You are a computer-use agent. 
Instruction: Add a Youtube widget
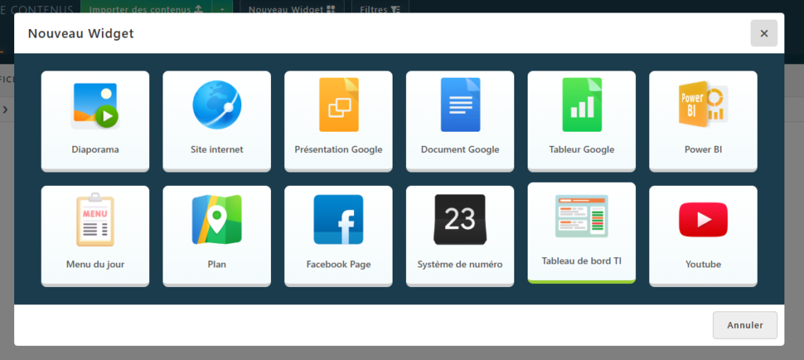pyautogui.click(x=703, y=220)
